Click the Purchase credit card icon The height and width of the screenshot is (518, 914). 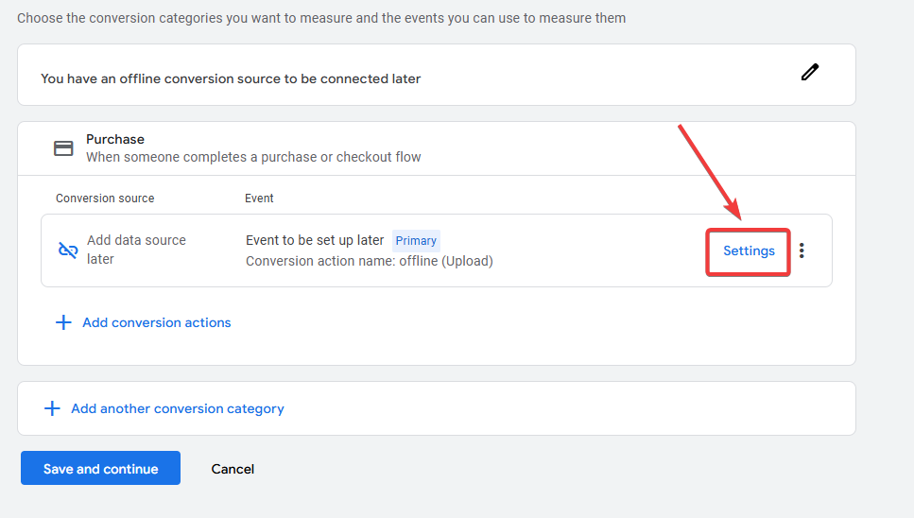[x=63, y=148]
